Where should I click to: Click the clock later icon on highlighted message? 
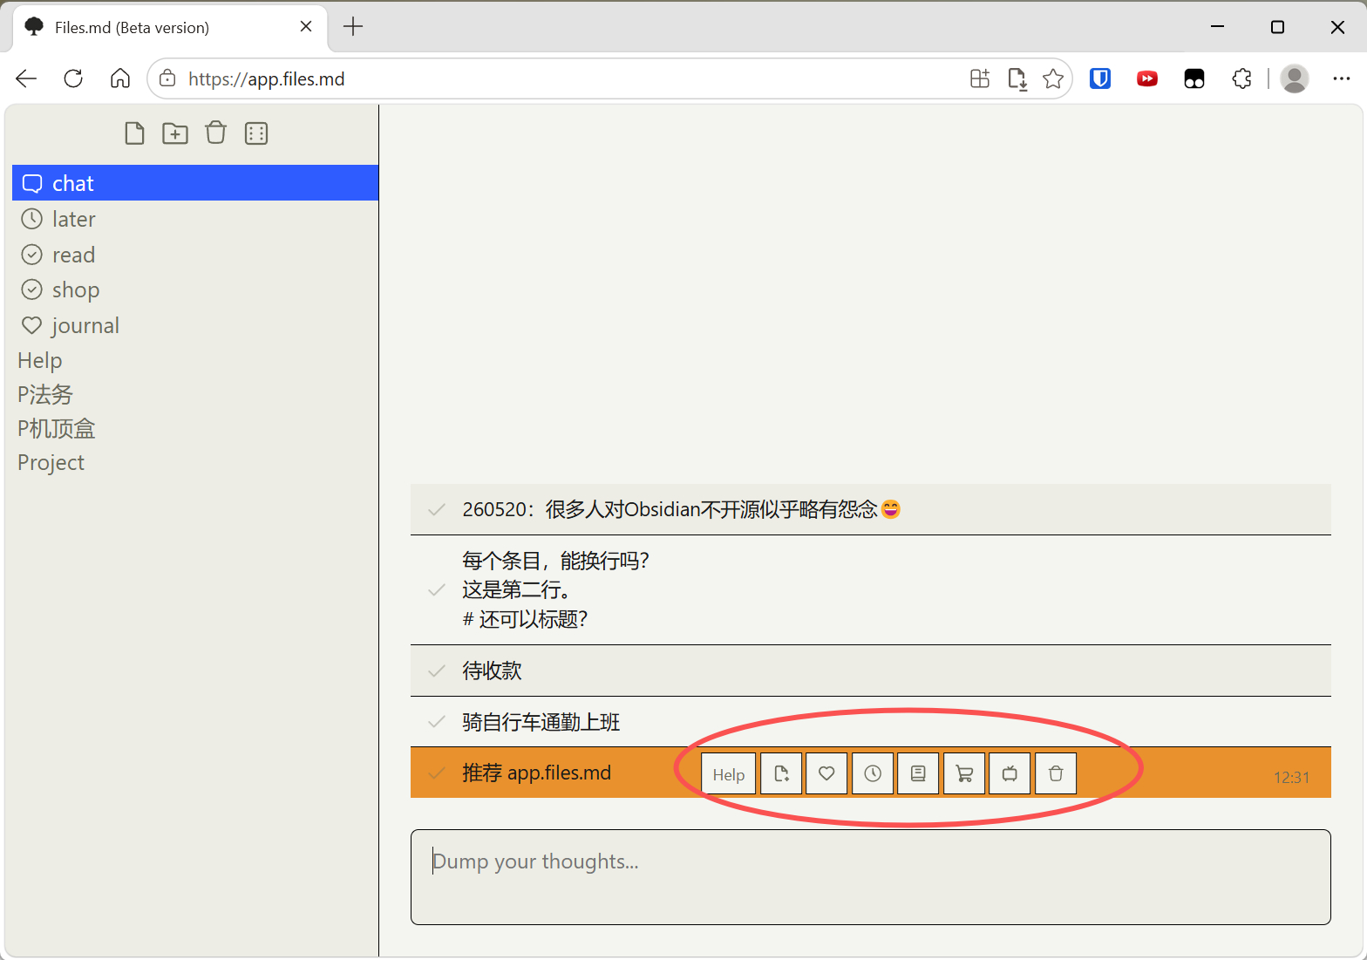tap(873, 773)
